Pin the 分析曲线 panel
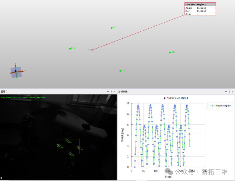Image resolution: width=235 pixels, height=181 pixels. pos(229,92)
